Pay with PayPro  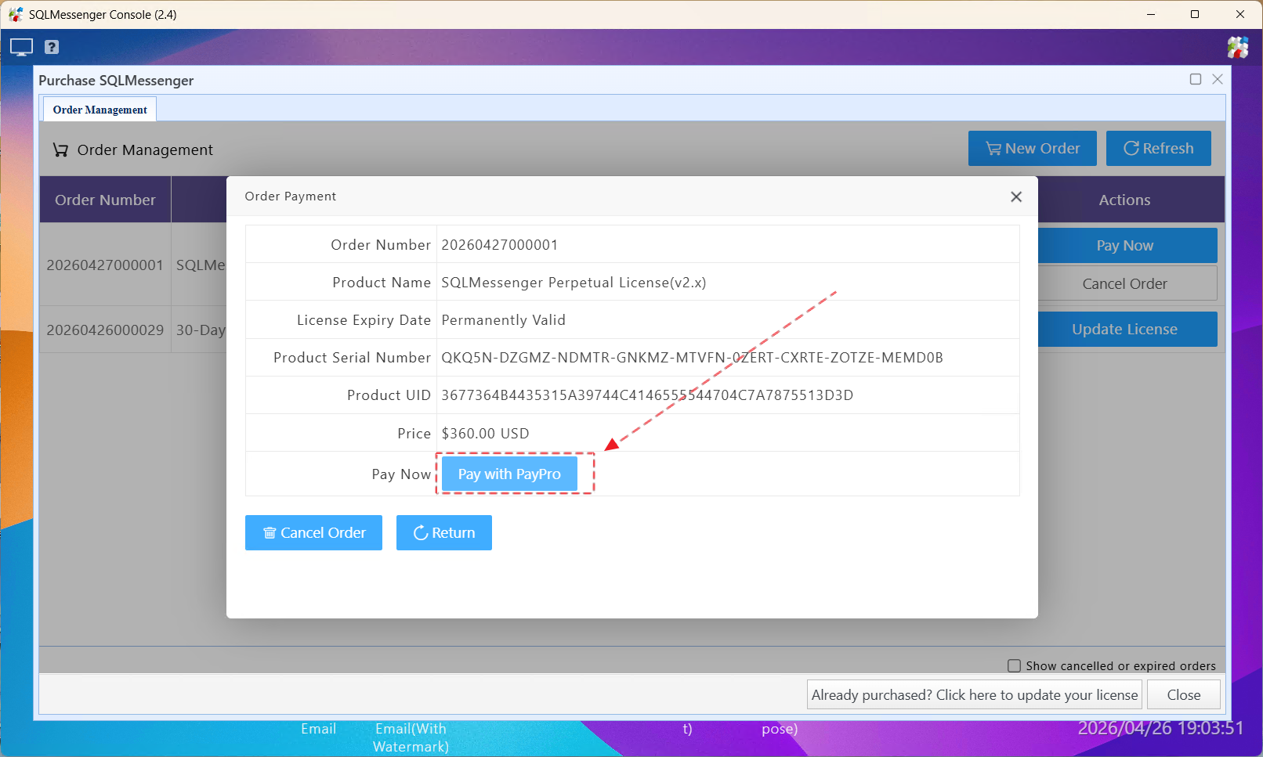[x=509, y=474]
